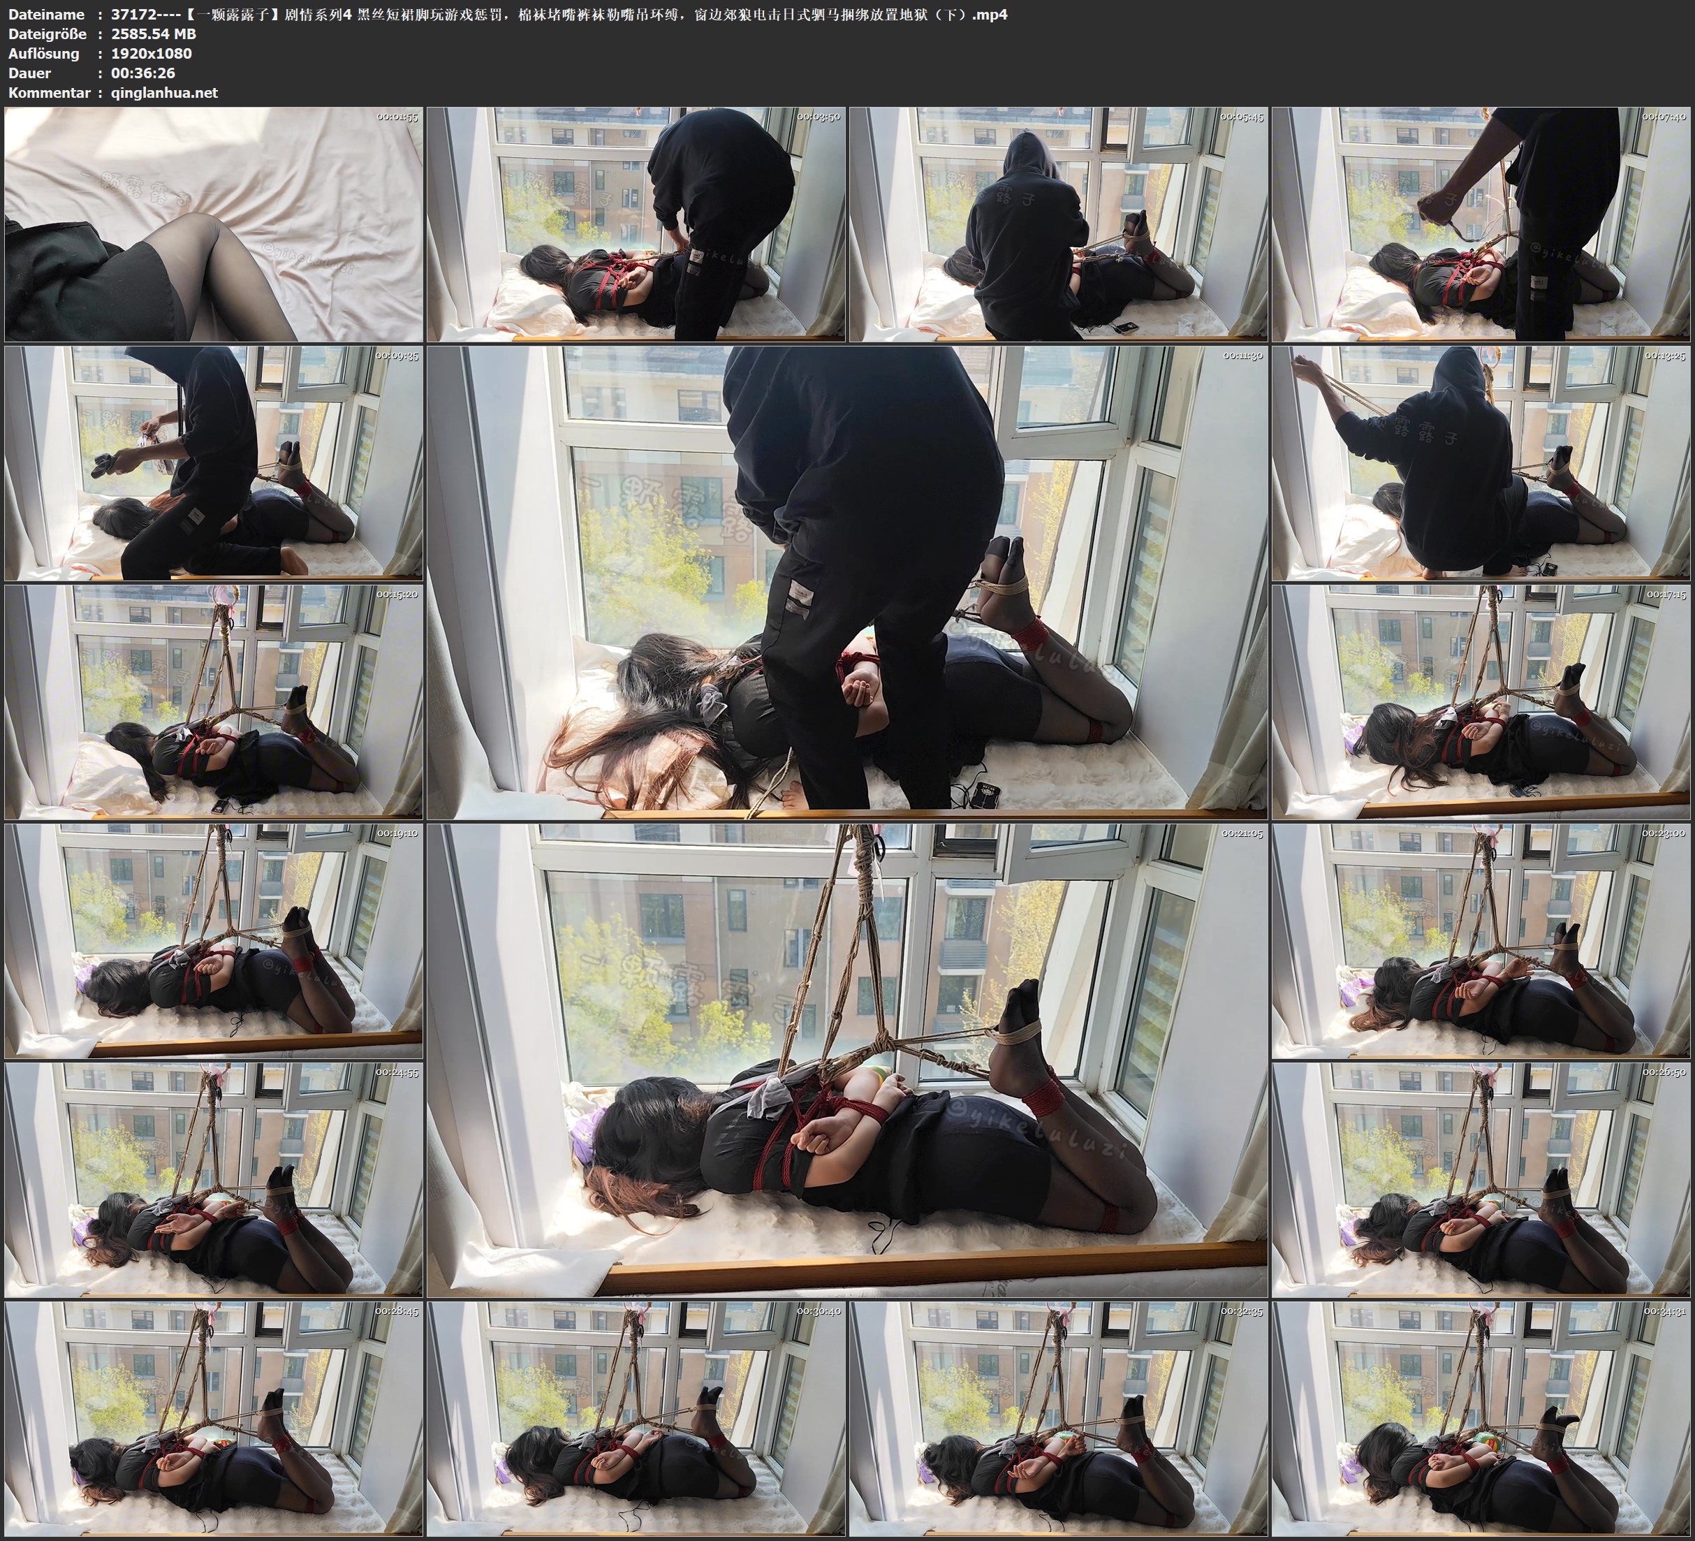Select the frame timestamped 00:28:45
Image resolution: width=1695 pixels, height=1541 pixels.
tap(214, 1418)
